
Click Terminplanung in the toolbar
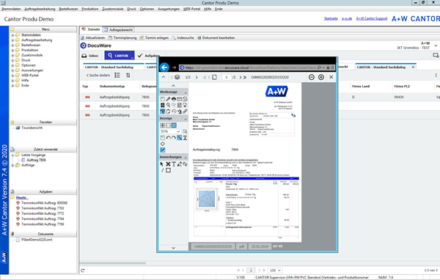click(122, 38)
